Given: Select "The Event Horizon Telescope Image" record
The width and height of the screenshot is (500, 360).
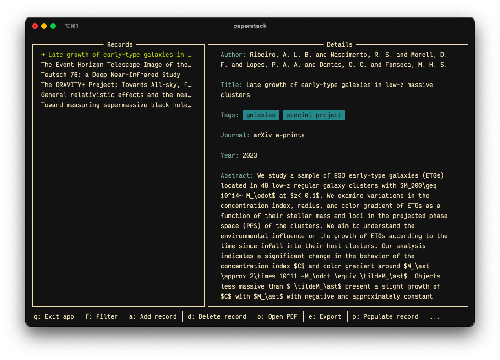Looking at the screenshot, I should point(116,65).
